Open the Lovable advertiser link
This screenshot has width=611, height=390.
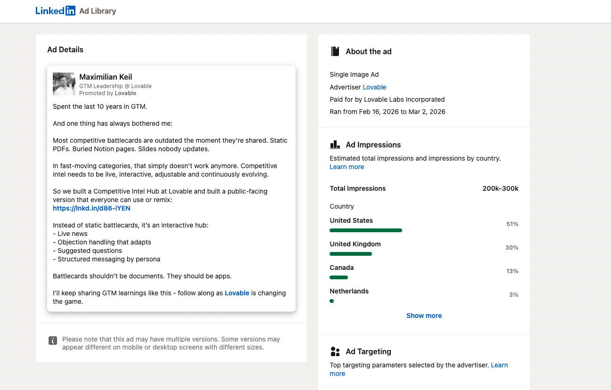tap(374, 87)
